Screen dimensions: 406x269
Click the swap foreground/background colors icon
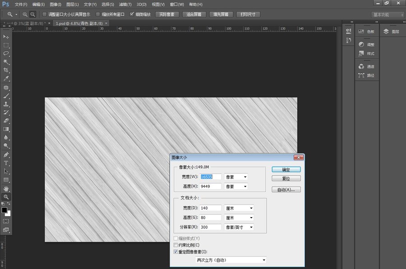click(9, 204)
